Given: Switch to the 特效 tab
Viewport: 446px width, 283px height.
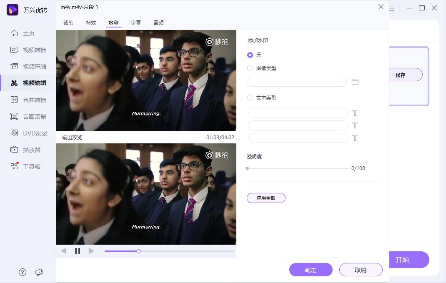Looking at the screenshot, I should [91, 23].
